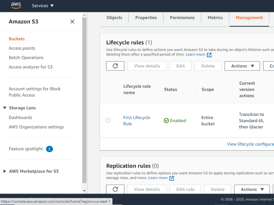Select the First Lifecycle Rule radio button

pos(108,120)
